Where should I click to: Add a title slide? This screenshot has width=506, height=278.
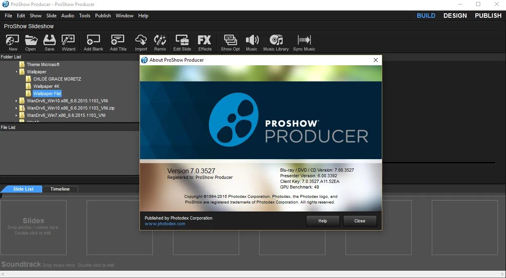tap(118, 43)
